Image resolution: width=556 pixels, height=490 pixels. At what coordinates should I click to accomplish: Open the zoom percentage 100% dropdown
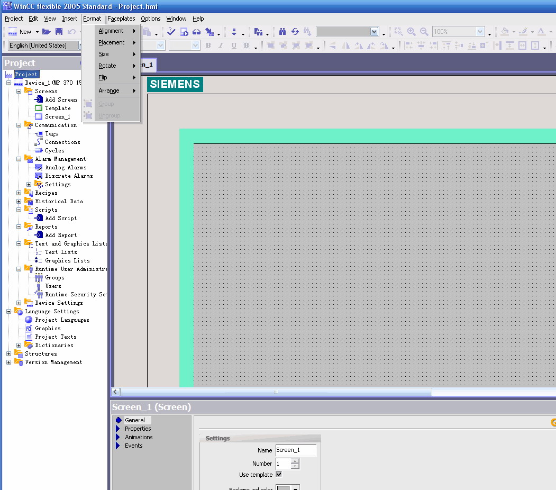point(480,32)
